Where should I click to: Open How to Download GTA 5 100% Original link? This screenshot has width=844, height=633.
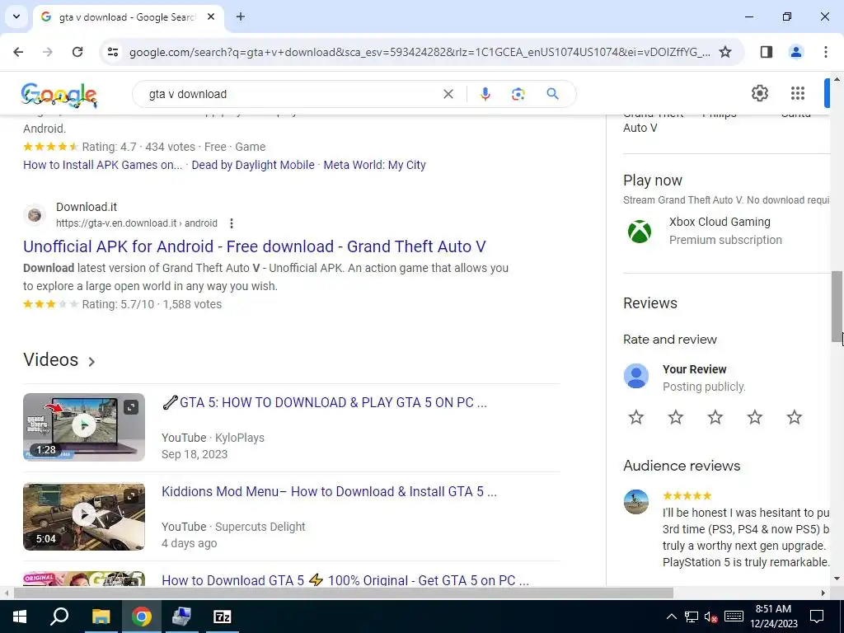(345, 580)
